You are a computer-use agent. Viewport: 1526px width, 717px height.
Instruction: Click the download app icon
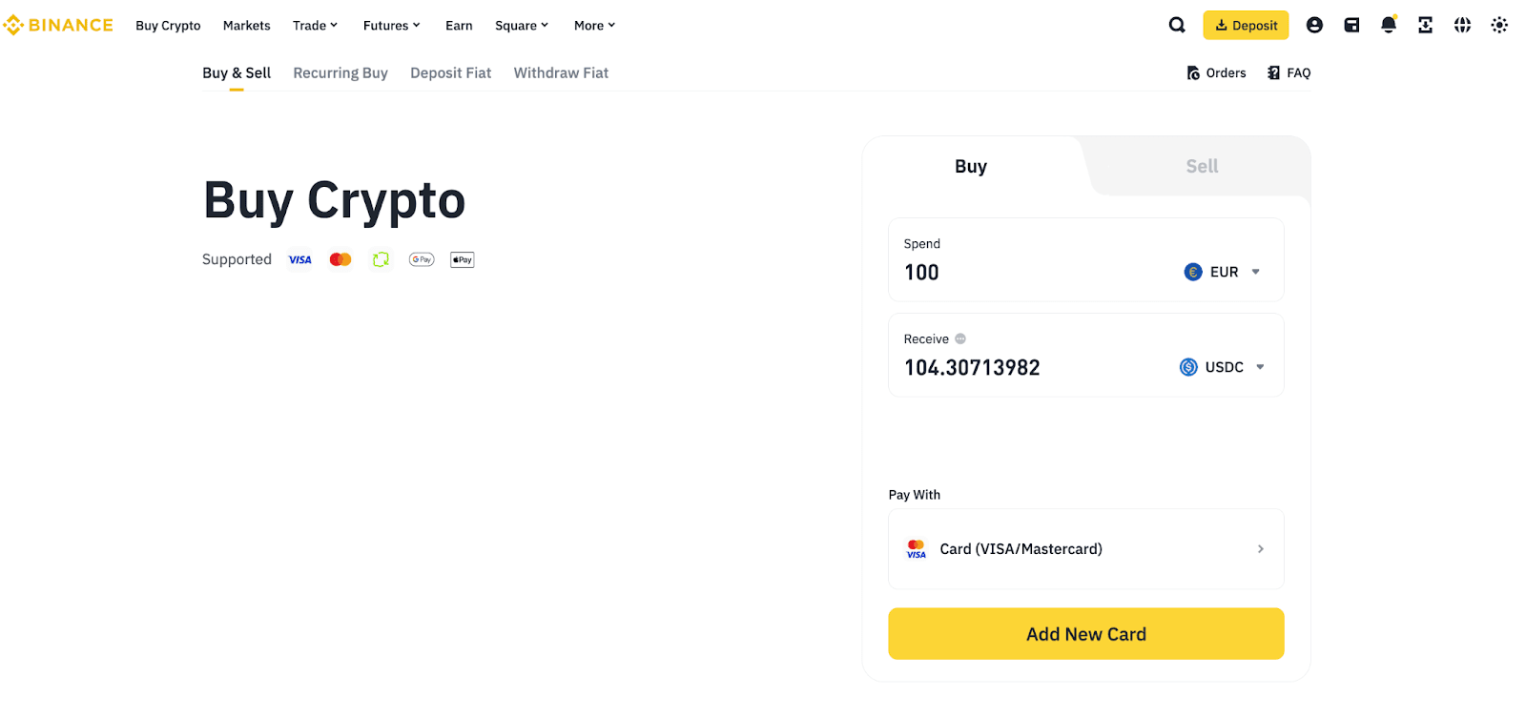click(1425, 26)
